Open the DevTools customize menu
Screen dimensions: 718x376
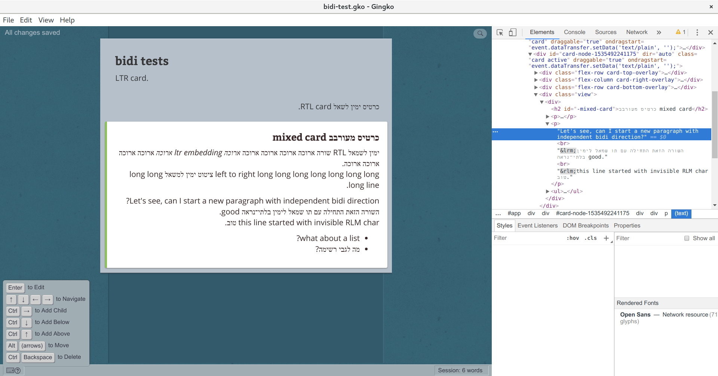[x=697, y=32]
